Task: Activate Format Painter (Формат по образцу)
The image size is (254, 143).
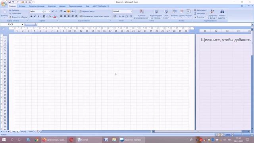Action: (18, 17)
